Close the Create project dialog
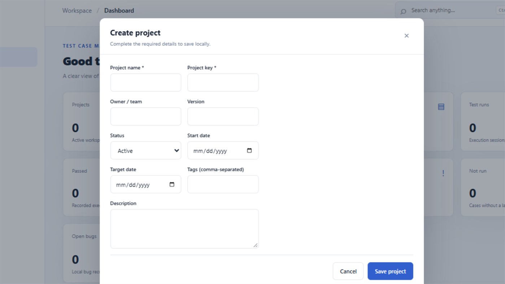Screen dimensions: 505x284 (x=406, y=36)
